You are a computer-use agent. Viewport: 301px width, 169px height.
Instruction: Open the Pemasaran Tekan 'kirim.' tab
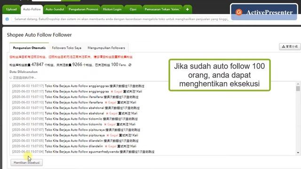click(x=162, y=9)
